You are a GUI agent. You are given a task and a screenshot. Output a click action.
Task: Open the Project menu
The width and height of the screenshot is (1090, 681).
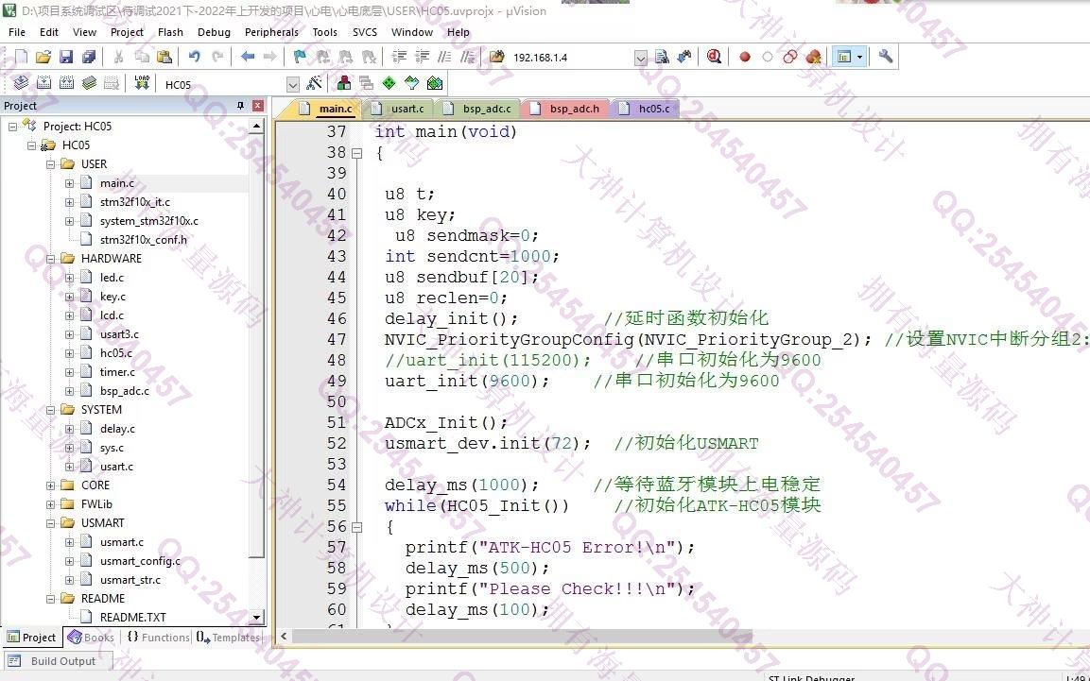pyautogui.click(x=127, y=32)
